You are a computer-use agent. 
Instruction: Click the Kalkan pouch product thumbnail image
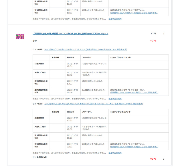pyautogui.click(x=20, y=36)
